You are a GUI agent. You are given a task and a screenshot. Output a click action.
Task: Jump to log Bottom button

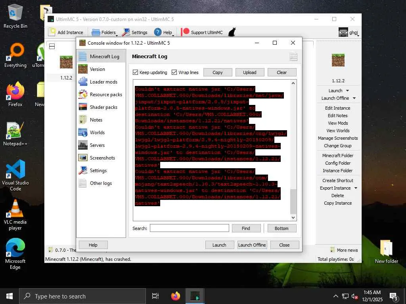[282, 228]
